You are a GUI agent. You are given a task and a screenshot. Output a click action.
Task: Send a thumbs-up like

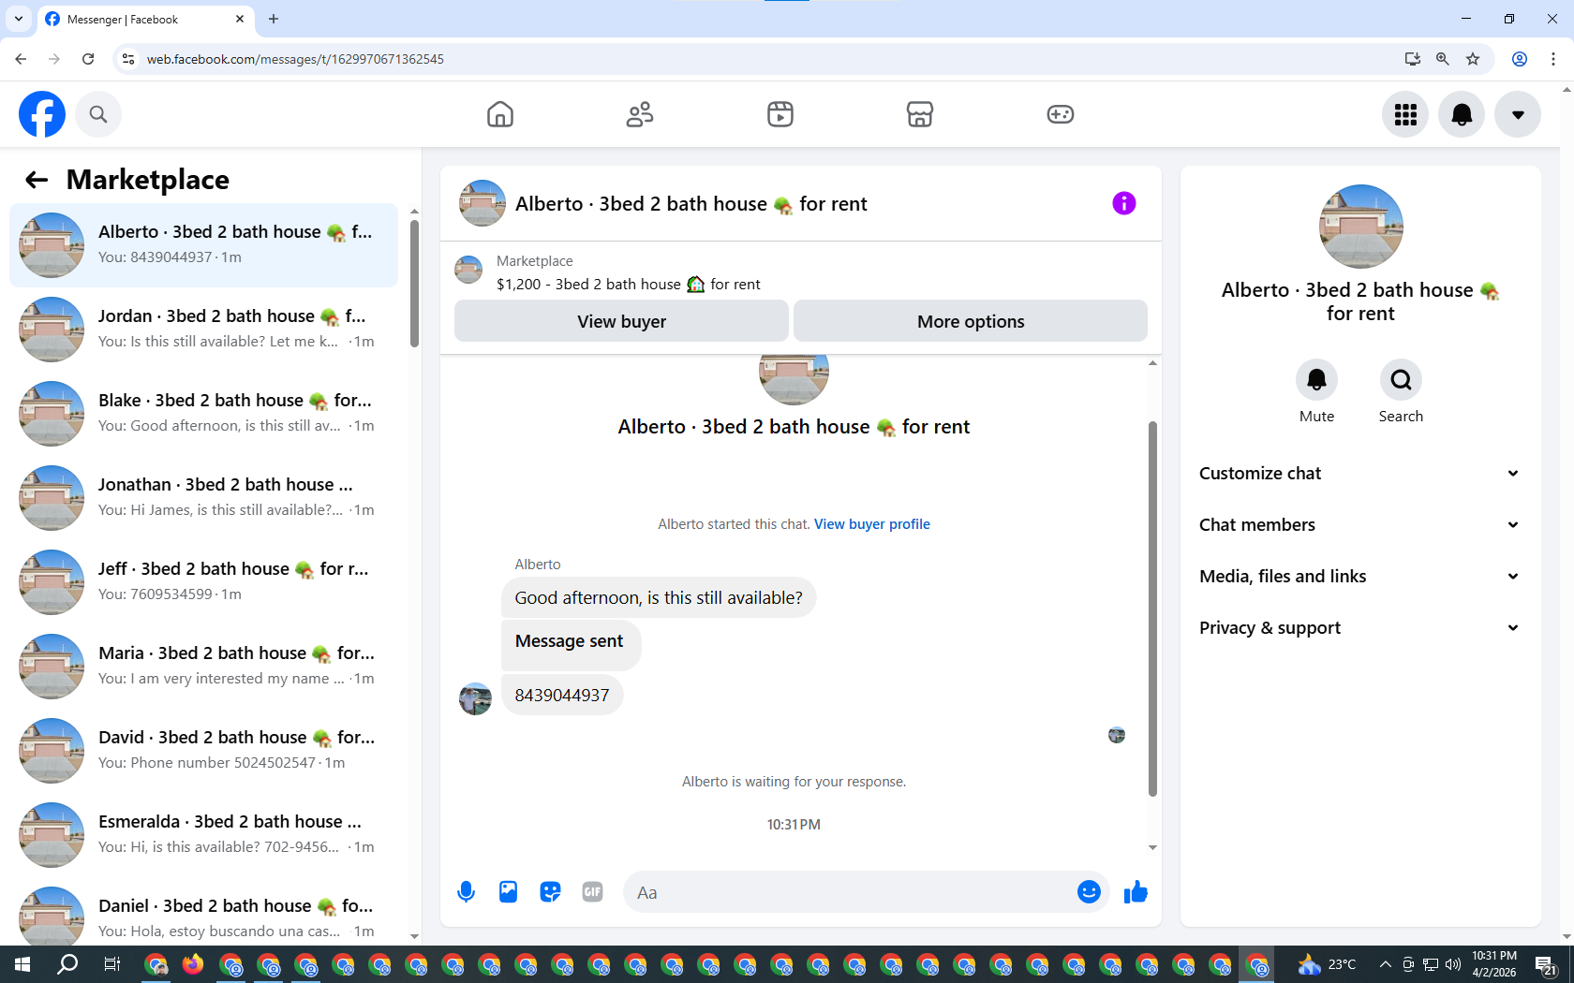pos(1136,892)
